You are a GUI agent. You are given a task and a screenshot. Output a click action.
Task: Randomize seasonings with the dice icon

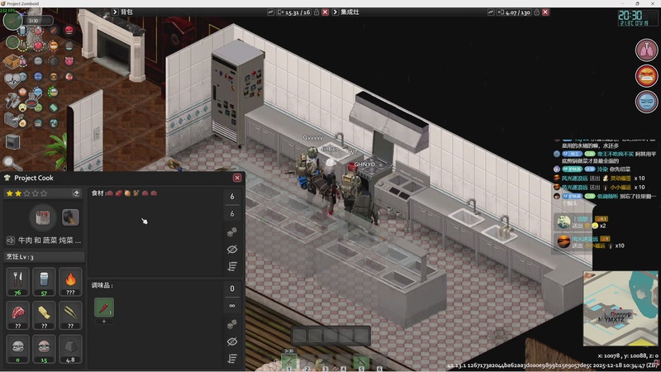click(x=232, y=324)
